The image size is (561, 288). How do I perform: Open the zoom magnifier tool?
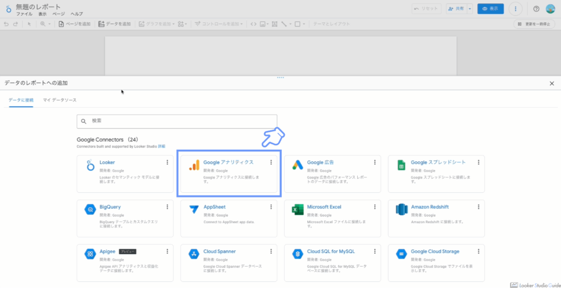tap(43, 24)
